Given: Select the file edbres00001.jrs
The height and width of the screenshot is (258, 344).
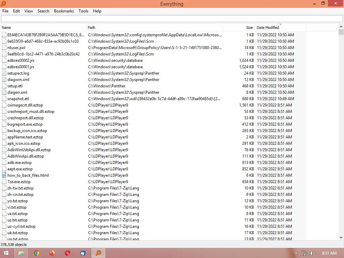Looking at the screenshot, I should [x=21, y=67].
